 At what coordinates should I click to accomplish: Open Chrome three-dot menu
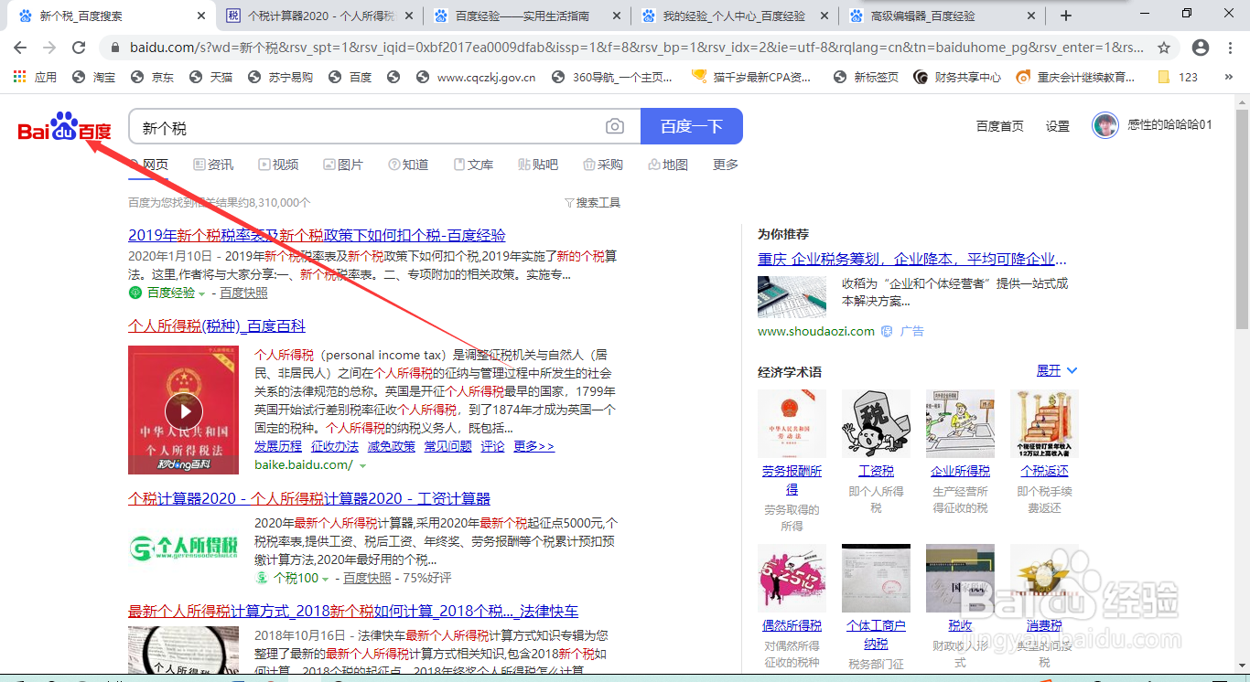click(x=1231, y=48)
